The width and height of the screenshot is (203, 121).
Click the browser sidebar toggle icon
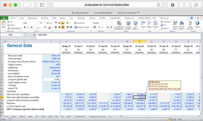tap(42, 5)
